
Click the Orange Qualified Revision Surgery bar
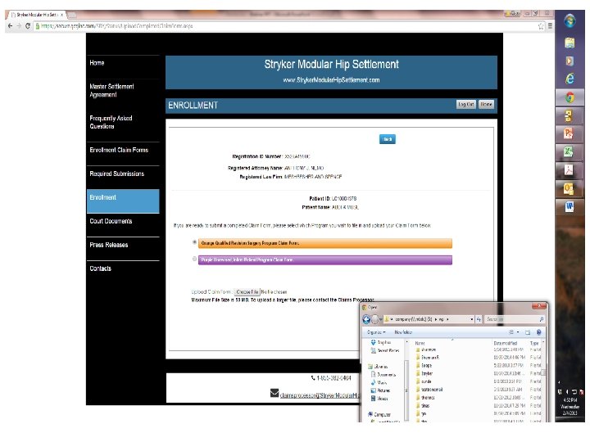325,243
